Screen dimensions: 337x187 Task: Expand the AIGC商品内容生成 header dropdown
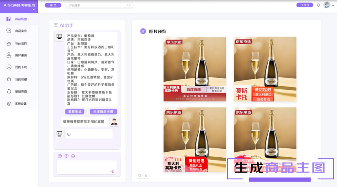tap(34, 9)
